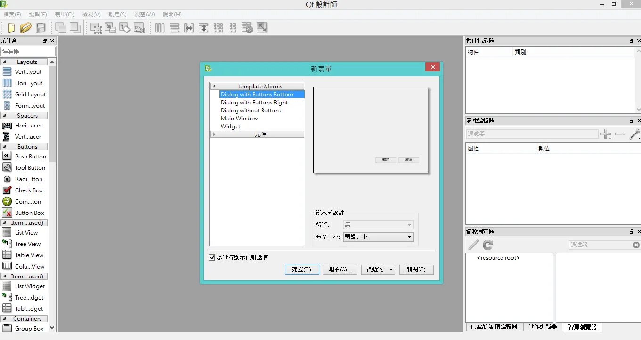The image size is (641, 340).
Task: Select Horizontal Layout widget in widget box
Action: pyautogui.click(x=25, y=83)
